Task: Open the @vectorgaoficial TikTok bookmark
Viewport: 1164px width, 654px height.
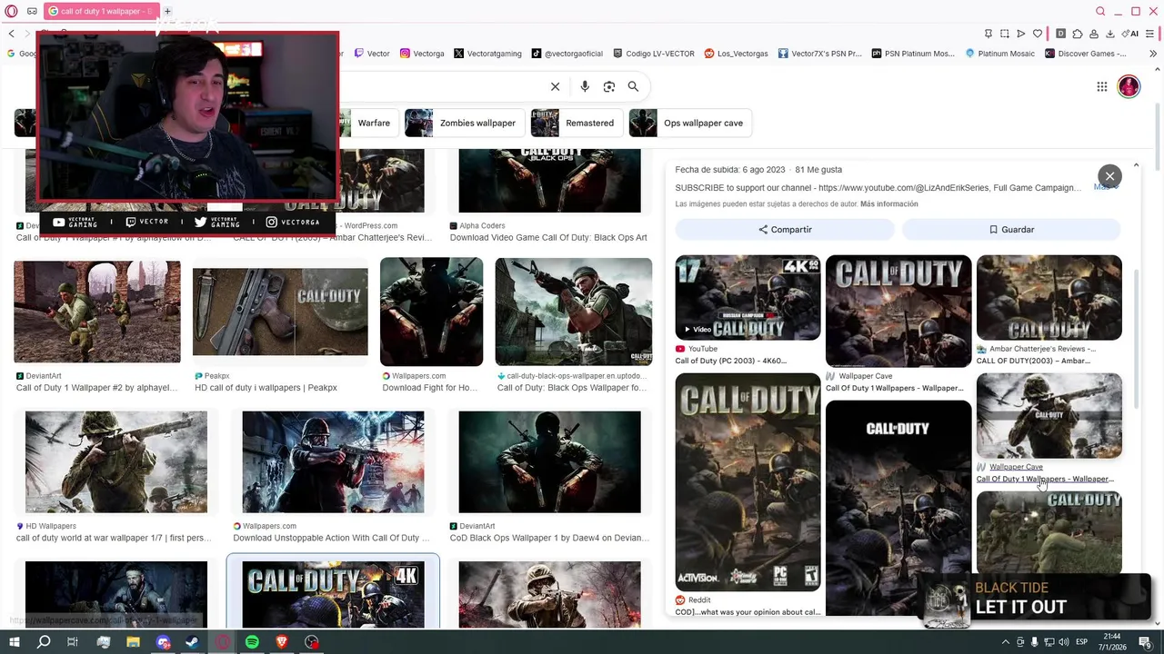Action: coord(567,54)
